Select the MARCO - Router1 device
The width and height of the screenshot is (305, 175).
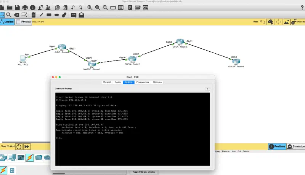(92, 64)
